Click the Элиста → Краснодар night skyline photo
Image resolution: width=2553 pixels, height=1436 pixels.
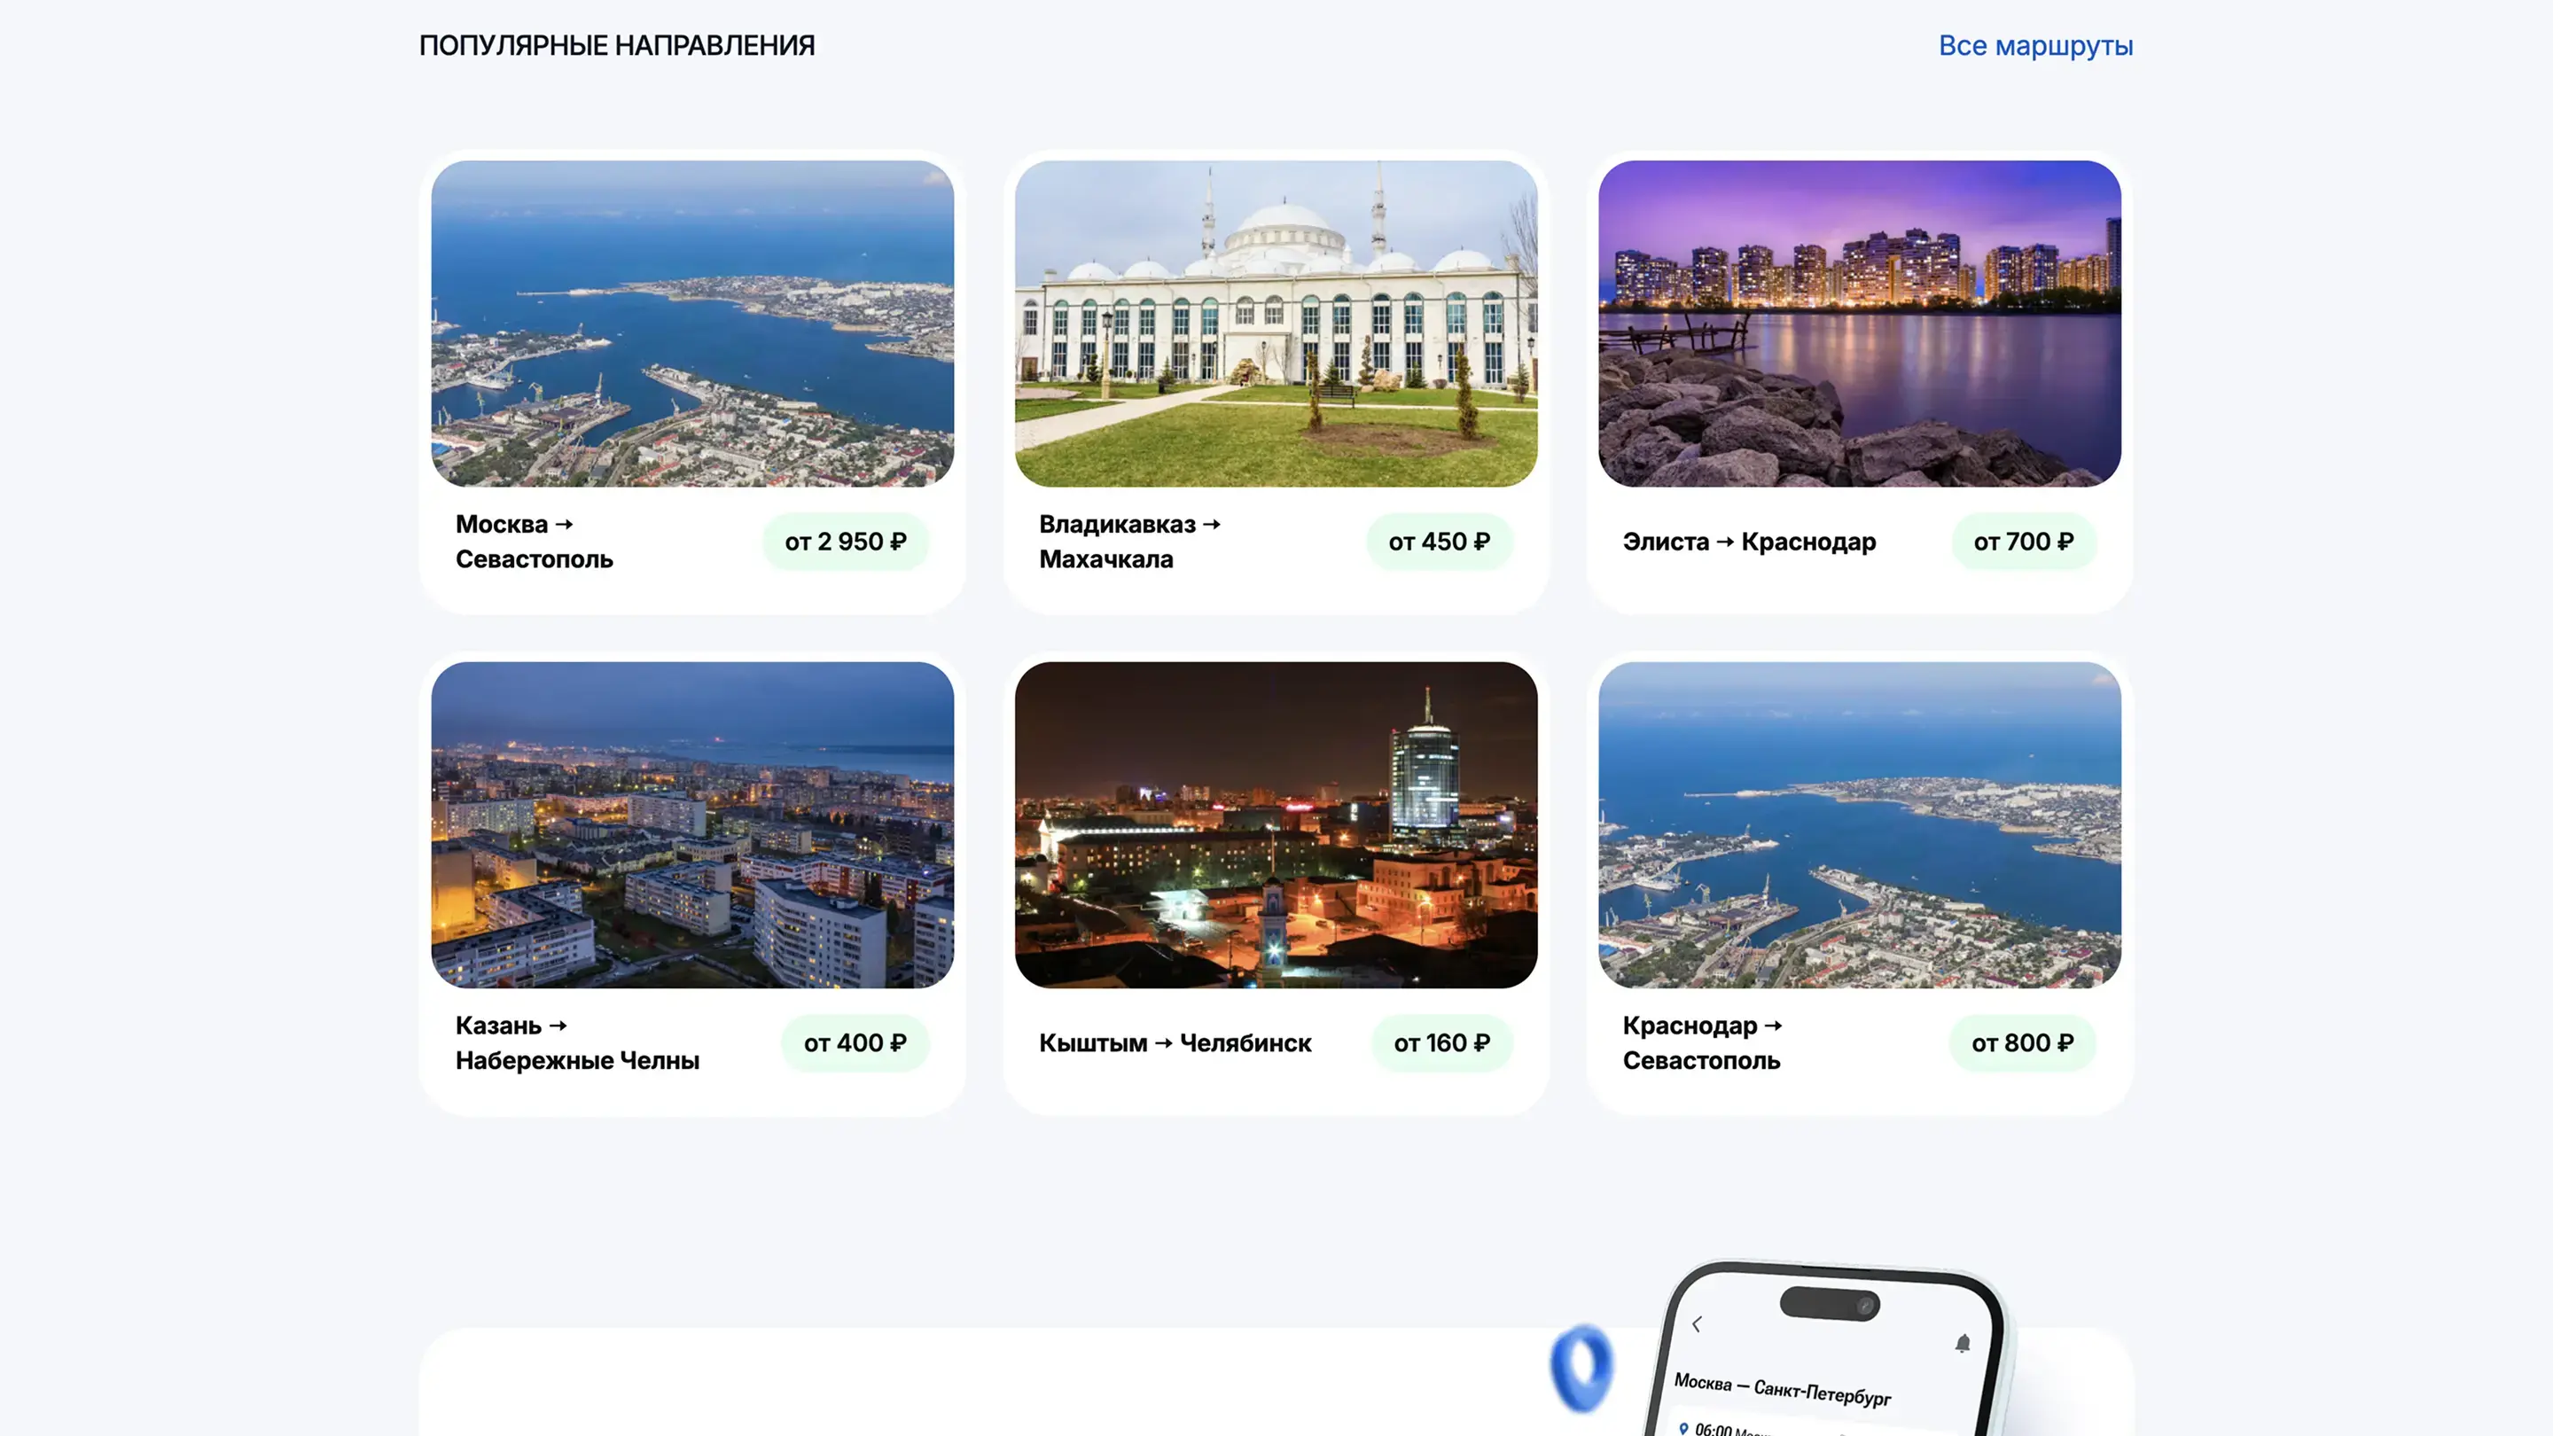1859,323
